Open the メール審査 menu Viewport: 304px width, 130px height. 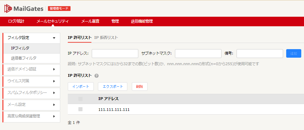click(x=90, y=21)
